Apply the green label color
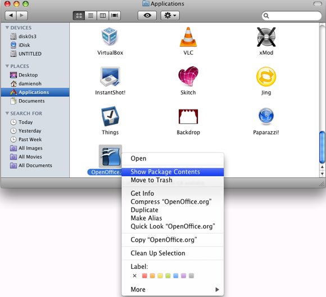Viewport: 326px width, 297px height. coord(168,276)
